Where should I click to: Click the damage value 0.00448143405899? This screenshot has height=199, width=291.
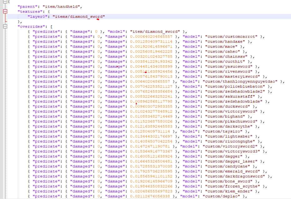[151, 67]
